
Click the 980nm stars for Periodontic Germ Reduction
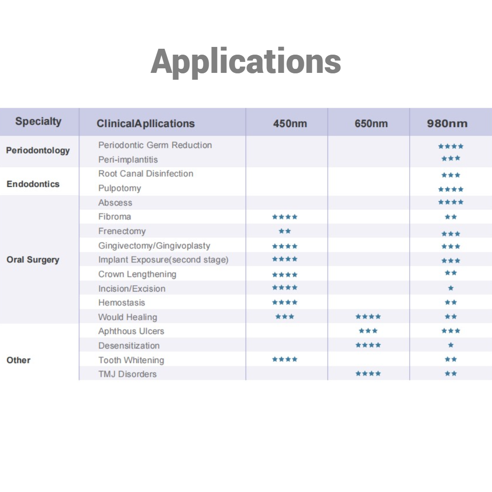pos(451,146)
